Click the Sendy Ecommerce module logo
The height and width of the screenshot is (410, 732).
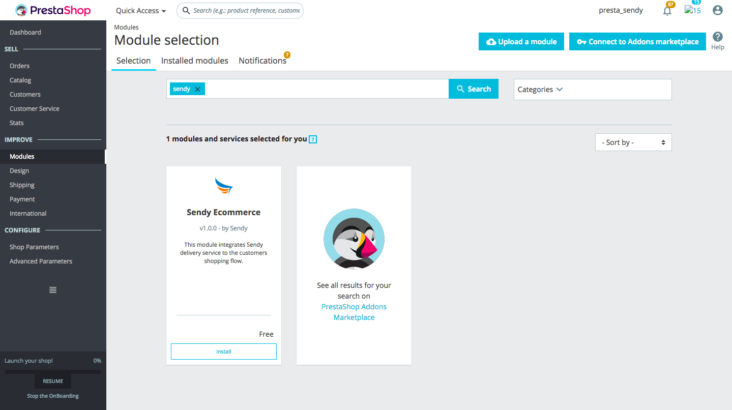pos(224,186)
